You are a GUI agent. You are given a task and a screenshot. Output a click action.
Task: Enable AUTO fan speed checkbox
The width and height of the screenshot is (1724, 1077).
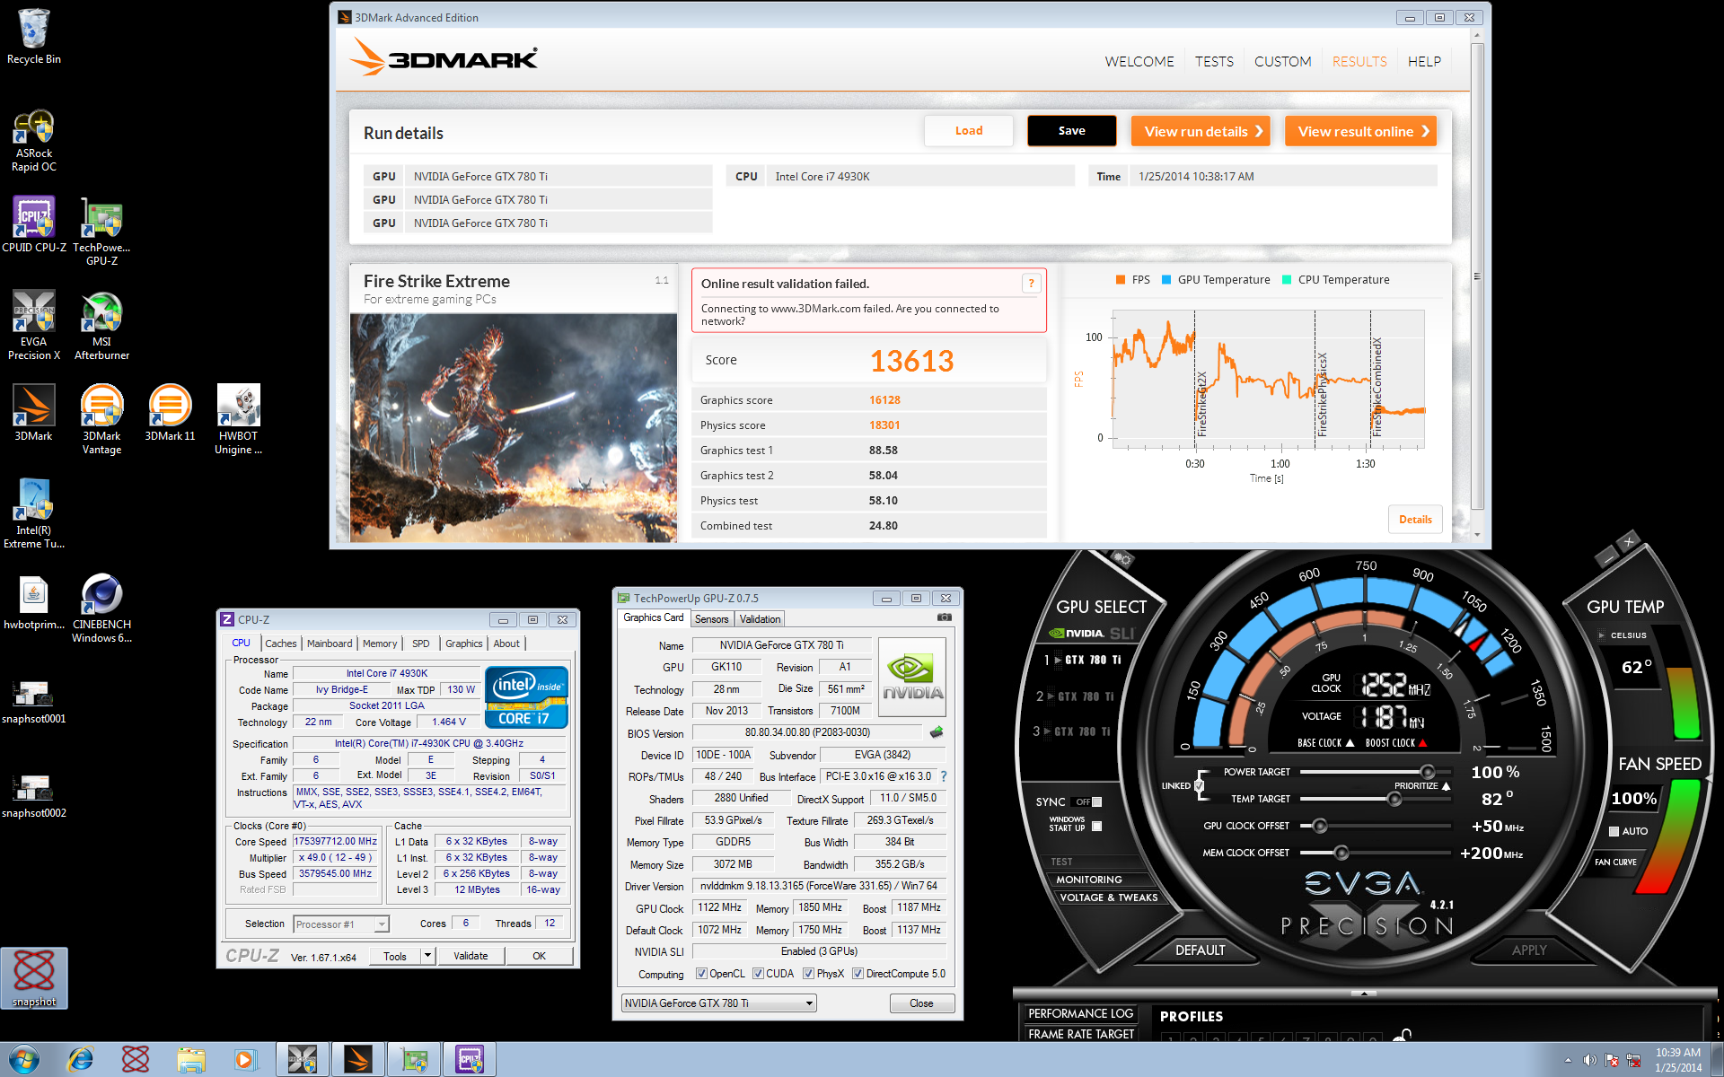[1614, 831]
